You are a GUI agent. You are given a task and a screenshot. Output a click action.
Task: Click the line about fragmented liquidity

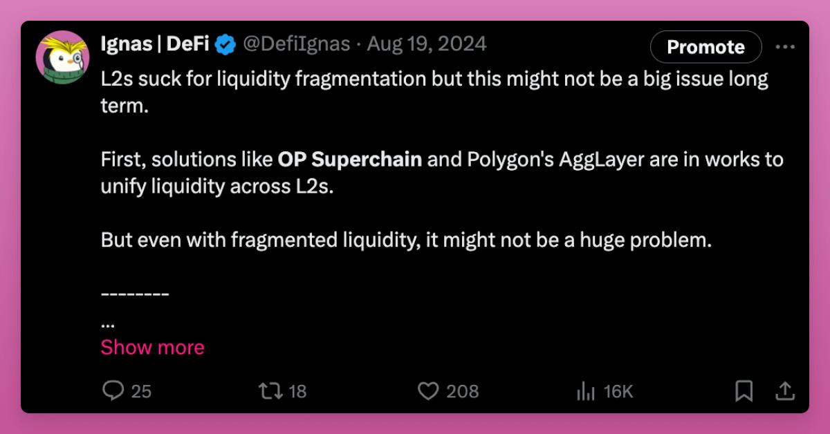point(406,240)
